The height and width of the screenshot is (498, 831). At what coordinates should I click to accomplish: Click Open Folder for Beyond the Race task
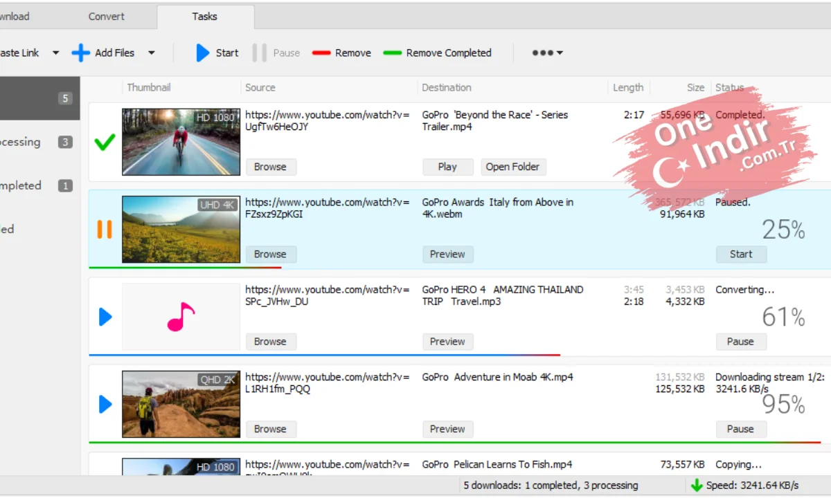click(512, 167)
